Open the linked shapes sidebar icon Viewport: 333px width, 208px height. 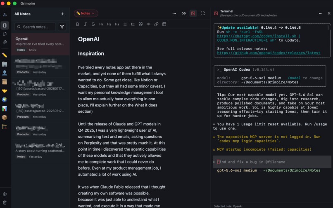pos(5,43)
